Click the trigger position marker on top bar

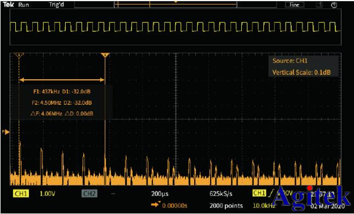(176, 2)
